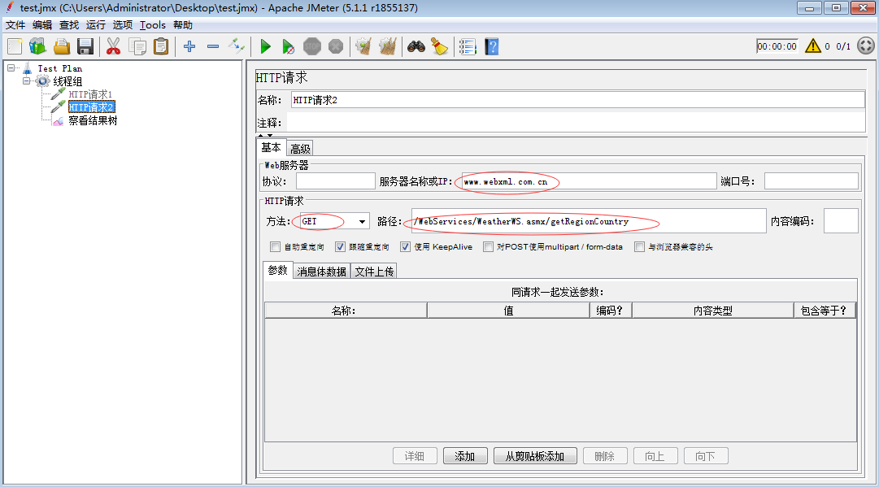Check the 与浏览器兼容的头 checkbox
879x487 pixels.
click(x=640, y=246)
